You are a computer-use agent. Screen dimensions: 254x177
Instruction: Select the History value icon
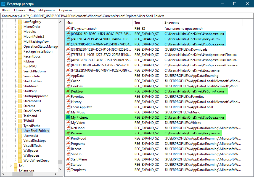[68, 102]
